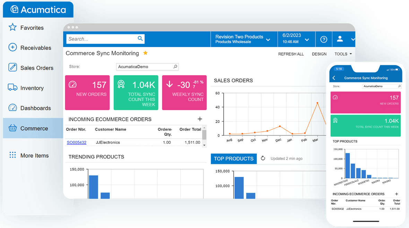The width and height of the screenshot is (409, 228).
Task: Tap Store lookup magnifier in mobile app
Action: click(399, 86)
